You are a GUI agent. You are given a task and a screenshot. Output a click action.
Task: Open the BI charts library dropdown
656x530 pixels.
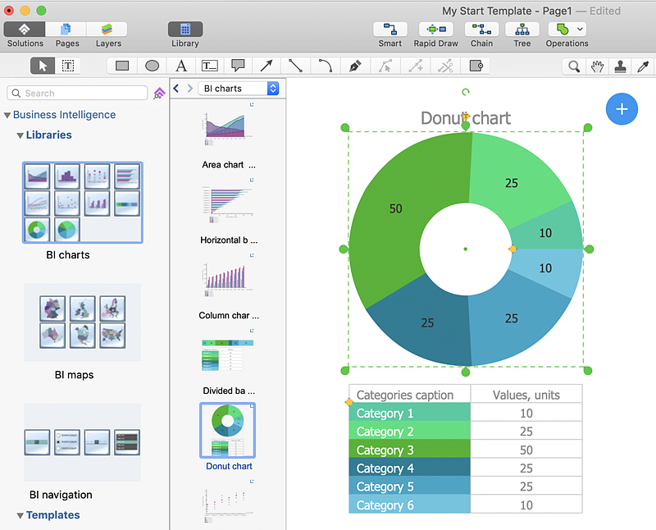[239, 89]
